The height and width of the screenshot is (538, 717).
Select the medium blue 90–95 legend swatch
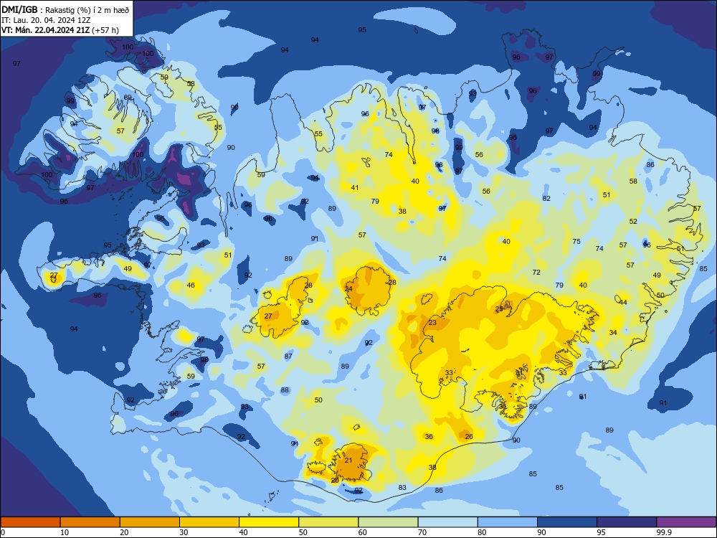(567, 522)
